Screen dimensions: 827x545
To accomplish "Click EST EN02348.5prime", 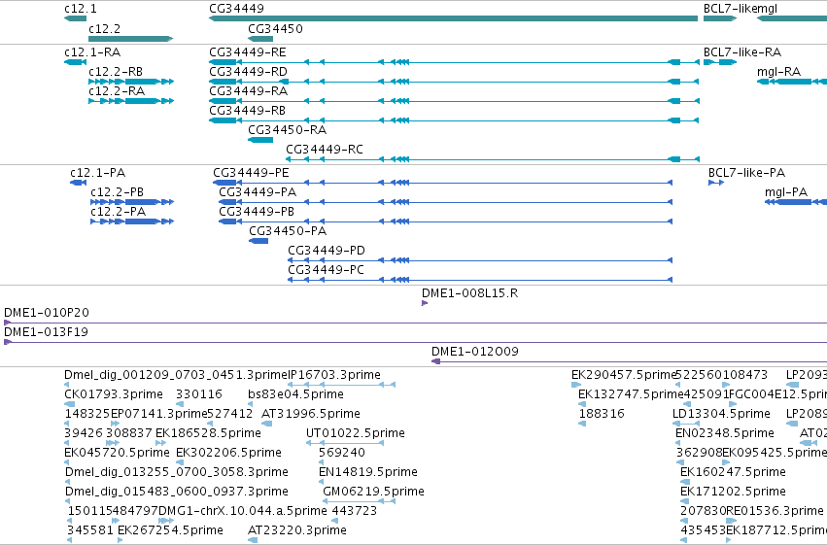I will pos(725,434).
